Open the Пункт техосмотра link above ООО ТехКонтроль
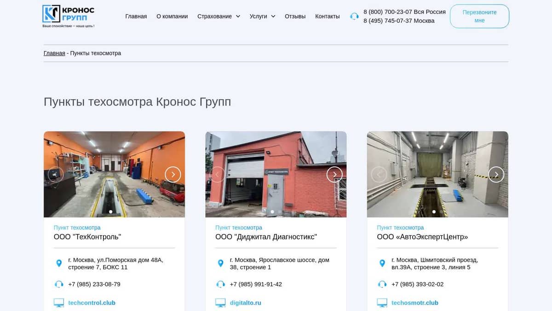 point(77,227)
